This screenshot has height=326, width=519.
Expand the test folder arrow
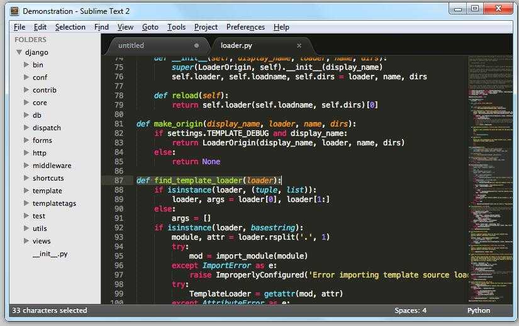pyautogui.click(x=26, y=215)
